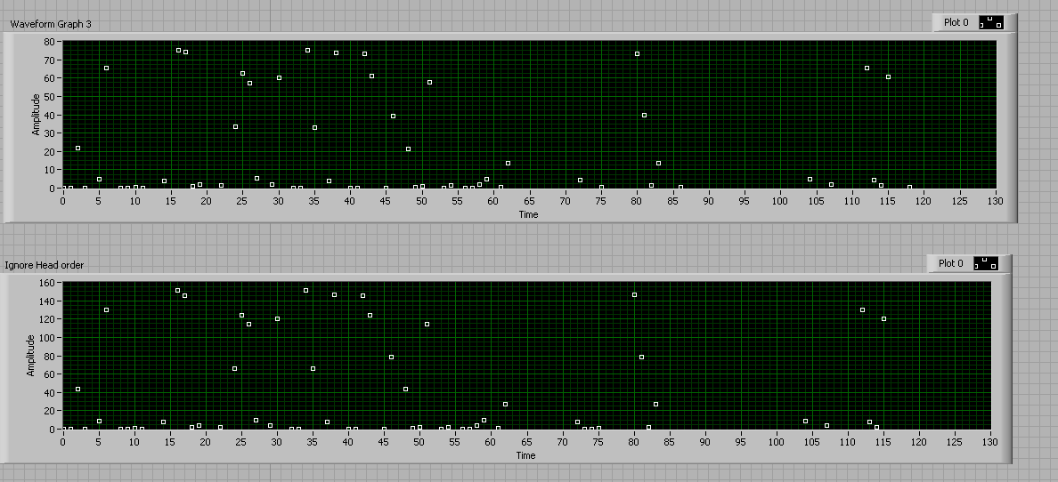The width and height of the screenshot is (1058, 482).
Task: Click the Ignore Head order title label
Action: 45,265
